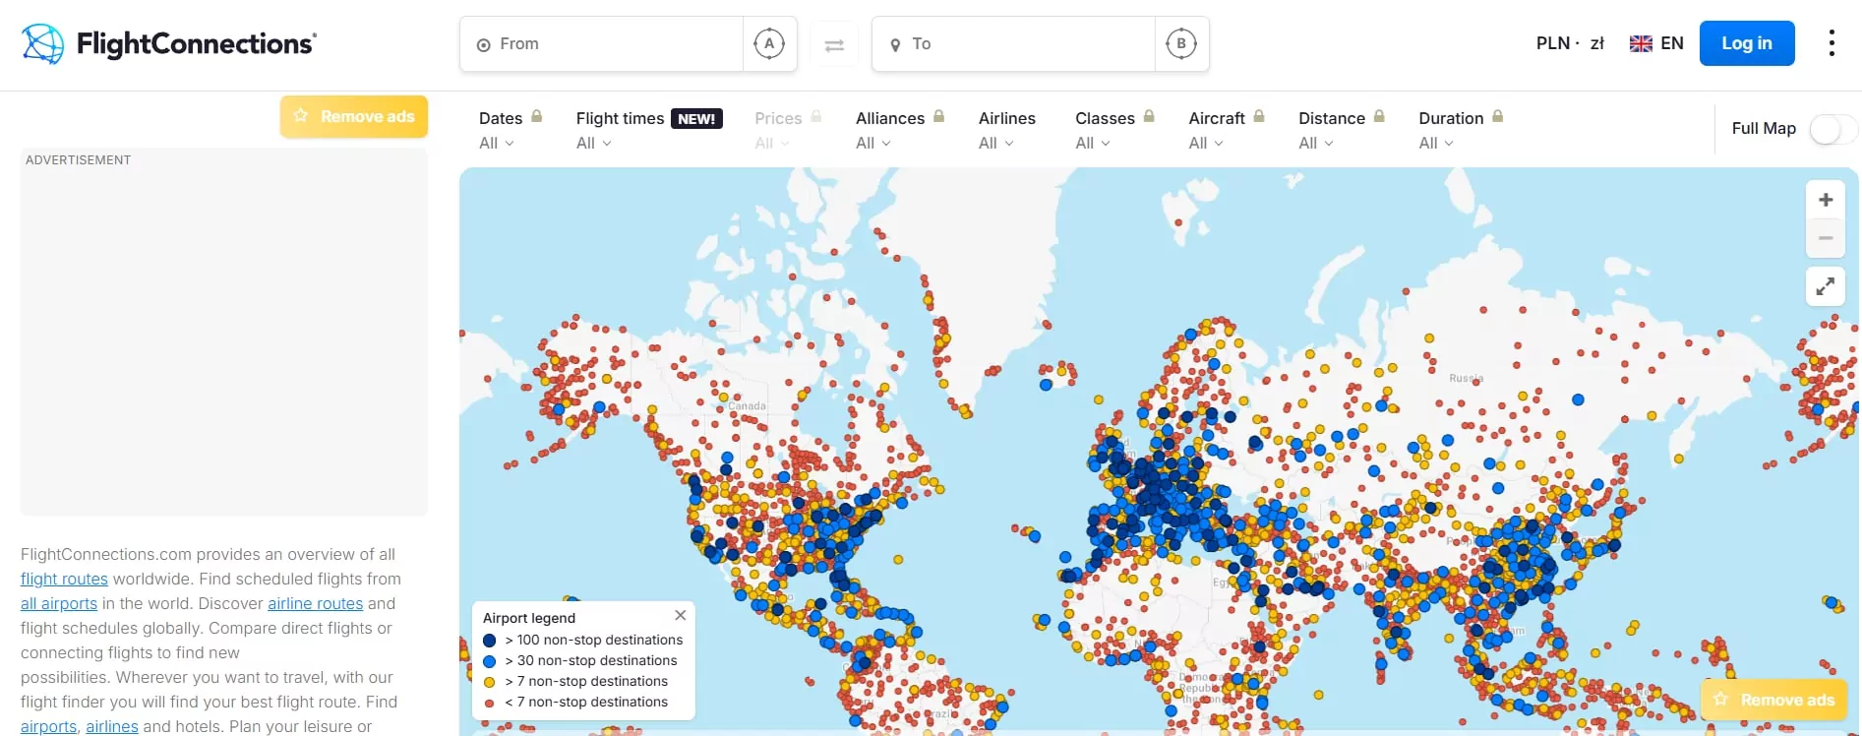Click red <7 destinations legend swatch
The image size is (1862, 736).
490,703
